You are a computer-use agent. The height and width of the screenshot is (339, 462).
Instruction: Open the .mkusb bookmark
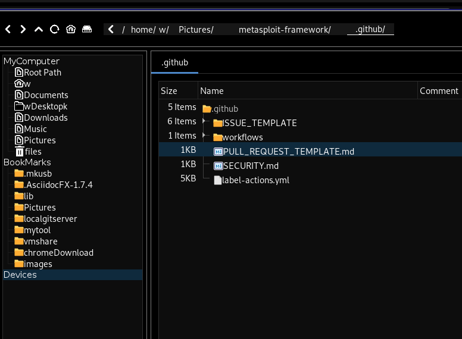[38, 174]
